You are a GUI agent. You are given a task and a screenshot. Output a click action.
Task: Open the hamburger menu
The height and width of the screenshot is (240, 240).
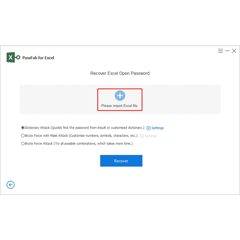pyautogui.click(x=221, y=51)
